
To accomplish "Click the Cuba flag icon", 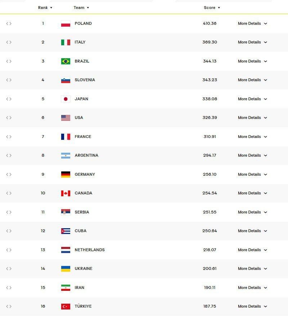I will coord(66,231).
